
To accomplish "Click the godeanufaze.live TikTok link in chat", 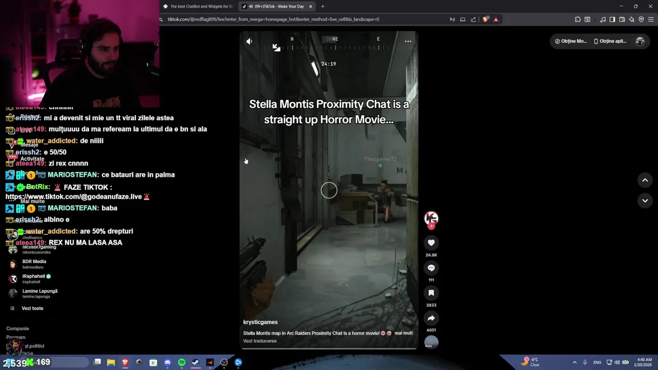I will [x=74, y=196].
